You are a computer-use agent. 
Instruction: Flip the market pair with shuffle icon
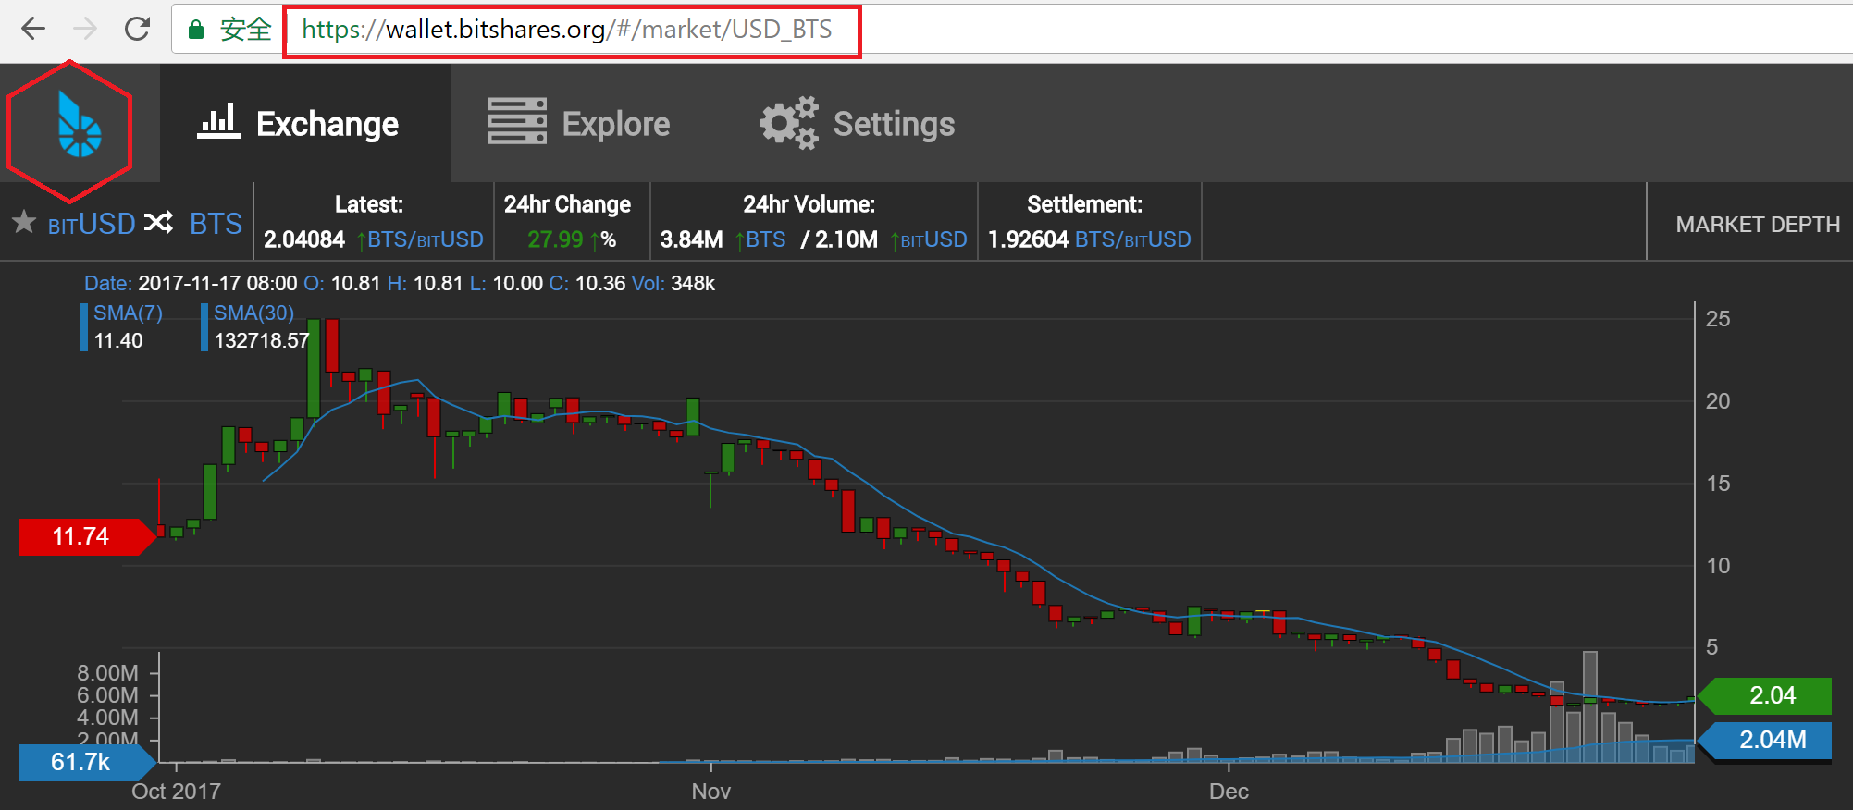(x=159, y=223)
